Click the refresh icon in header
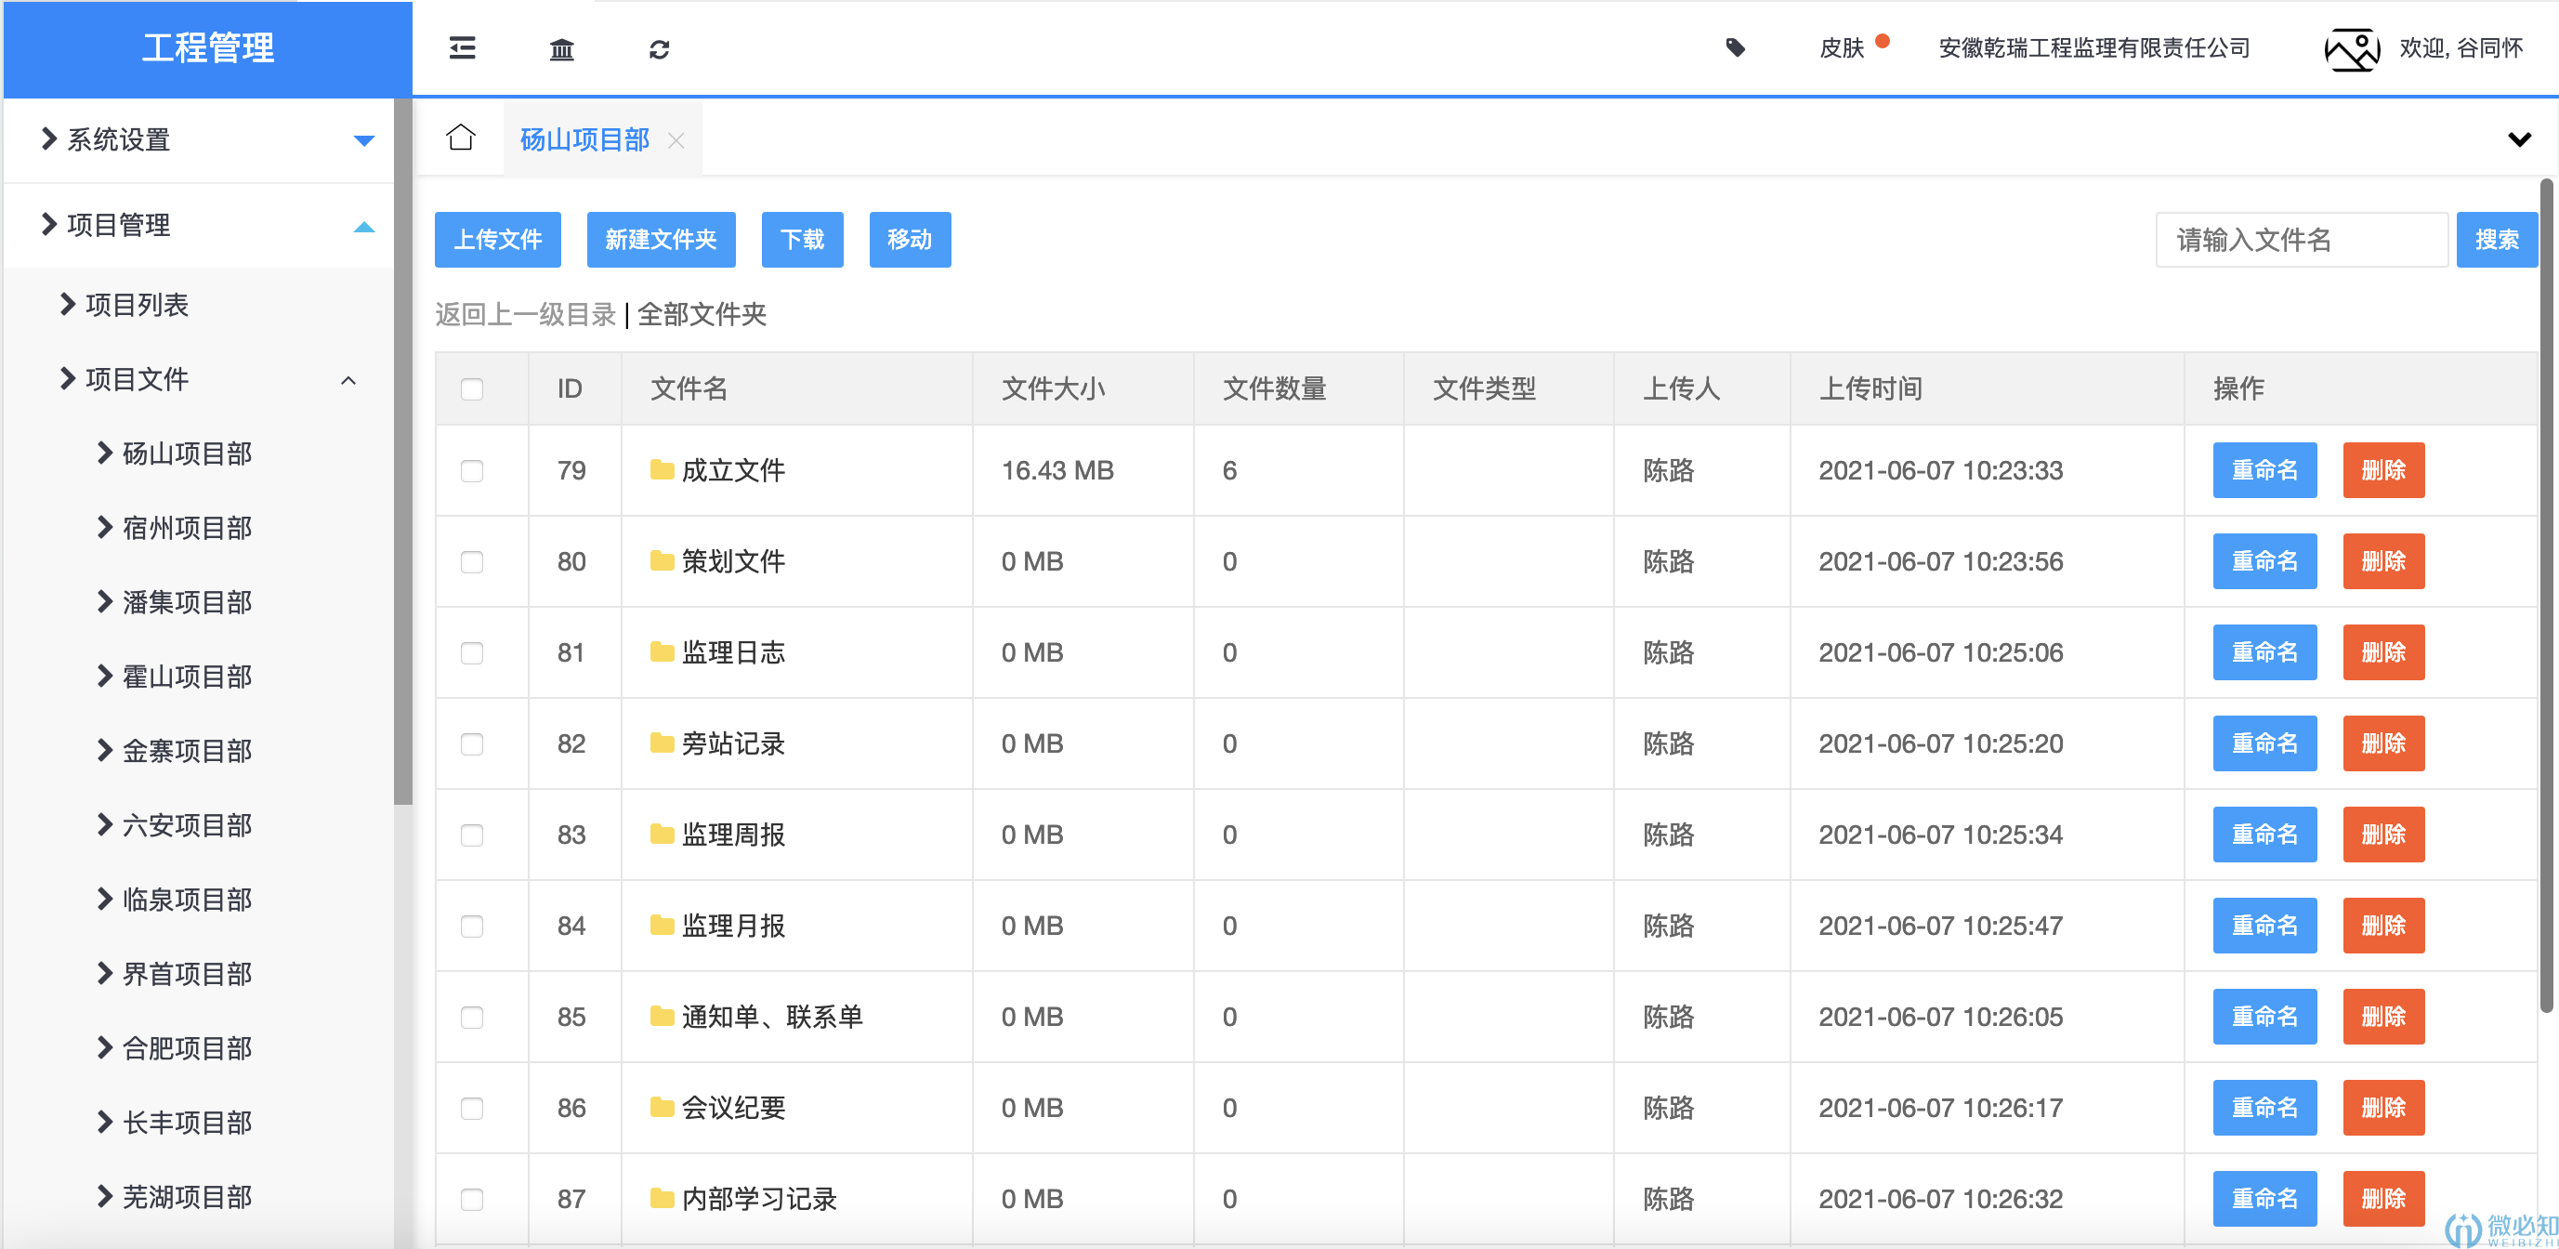The height and width of the screenshot is (1249, 2559). (659, 48)
